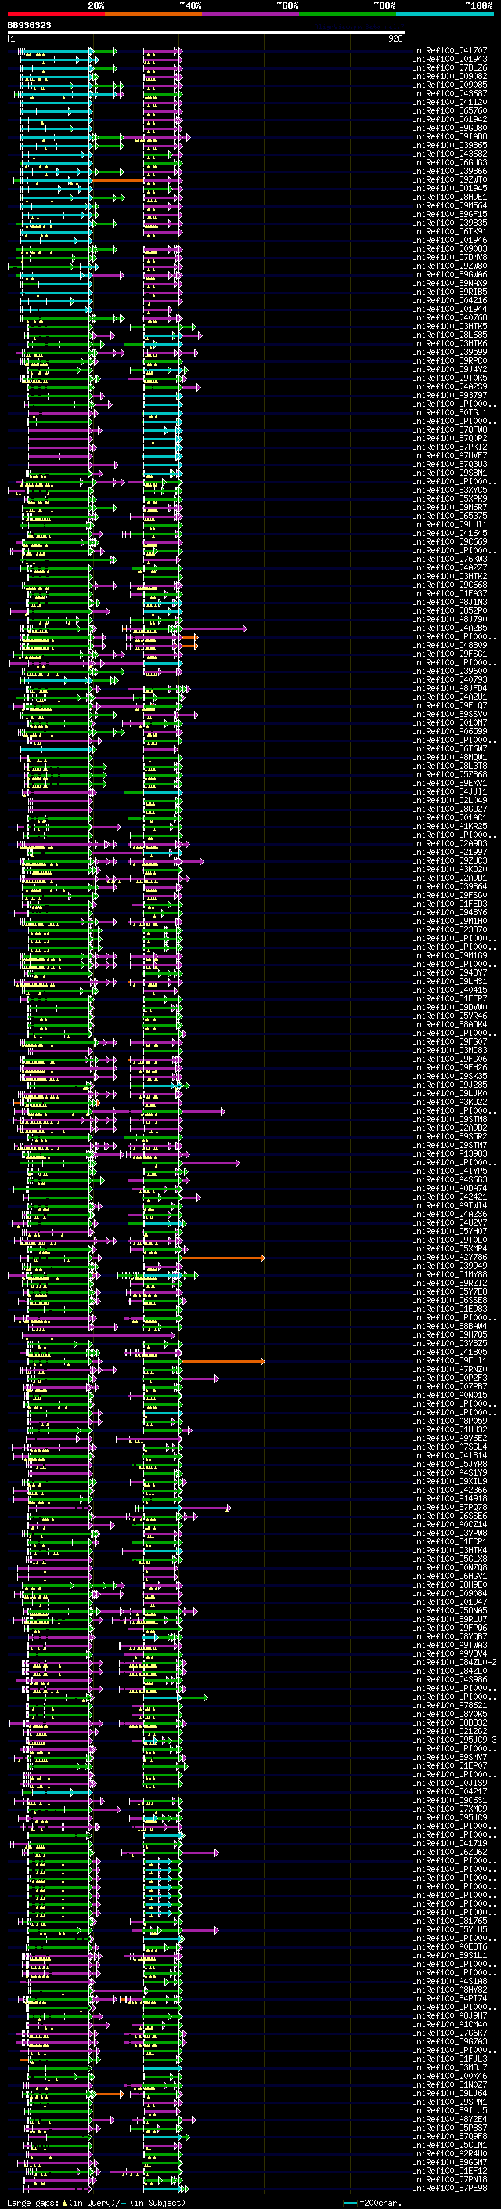The image size is (501, 2209).
Task: Click the 'Large gaps:' legend text
Action: (x=34, y=2203)
